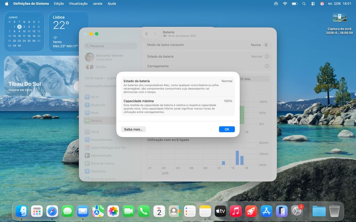Open the Apple menu
Viewport: 356px width, 222px height.
coord(6,4)
